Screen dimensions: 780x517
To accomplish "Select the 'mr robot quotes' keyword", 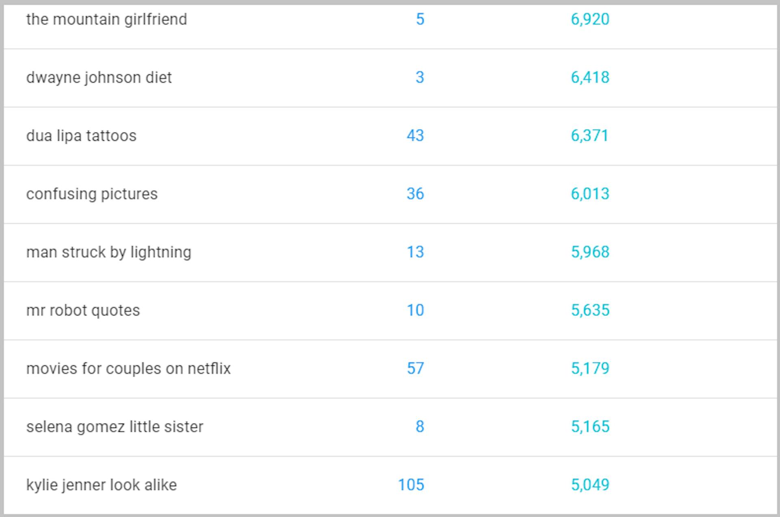I will (83, 311).
